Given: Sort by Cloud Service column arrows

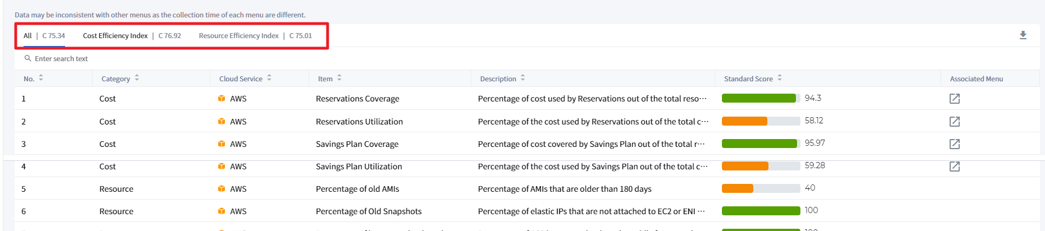Looking at the screenshot, I should (269, 78).
